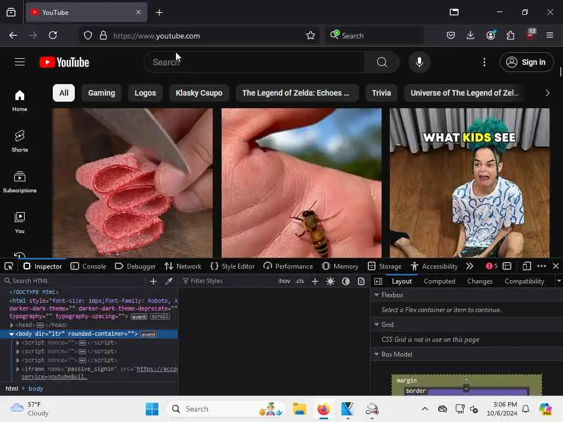Click the Sign in button
Image resolution: width=563 pixels, height=422 pixels.
click(527, 62)
